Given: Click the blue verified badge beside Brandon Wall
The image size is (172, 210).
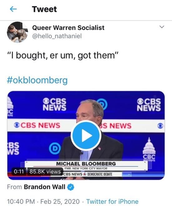Looking at the screenshot, I should tap(71, 187).
